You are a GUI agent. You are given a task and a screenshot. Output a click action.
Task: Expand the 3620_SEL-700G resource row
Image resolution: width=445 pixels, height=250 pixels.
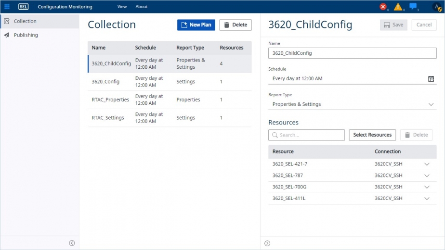427,187
